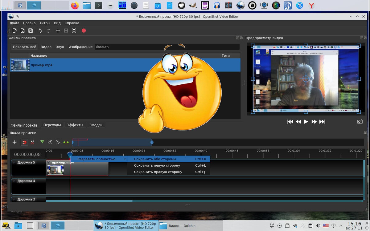Click the Фильтр search field
Viewport: 370px width, 231px height.
click(x=167, y=47)
